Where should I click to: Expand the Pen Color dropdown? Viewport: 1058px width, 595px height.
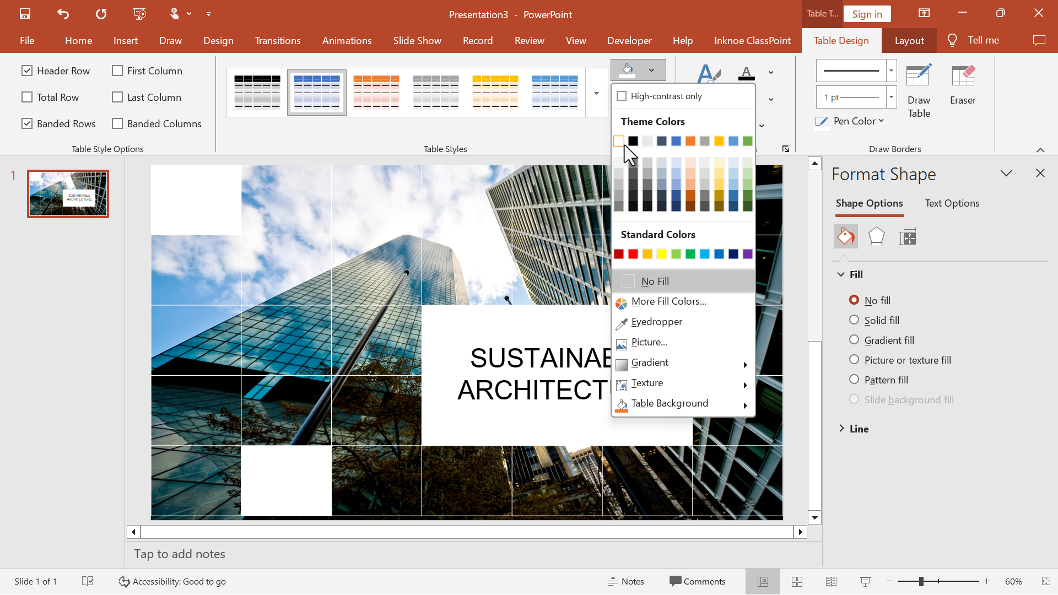(x=884, y=121)
